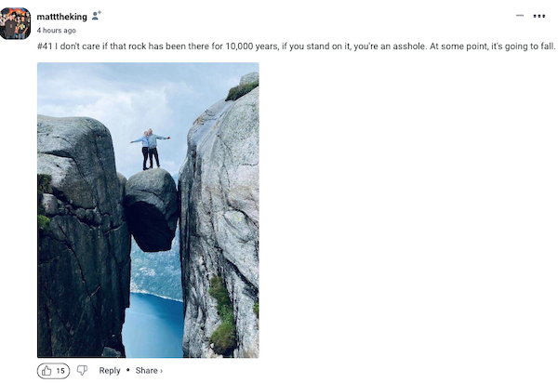The width and height of the screenshot is (558, 383).
Task: Open the '4 hours ago' timestamp permalink
Action: tap(56, 31)
